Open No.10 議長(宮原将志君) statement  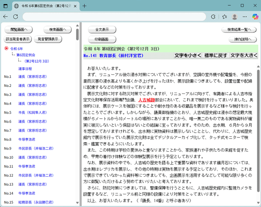(x=33, y=157)
